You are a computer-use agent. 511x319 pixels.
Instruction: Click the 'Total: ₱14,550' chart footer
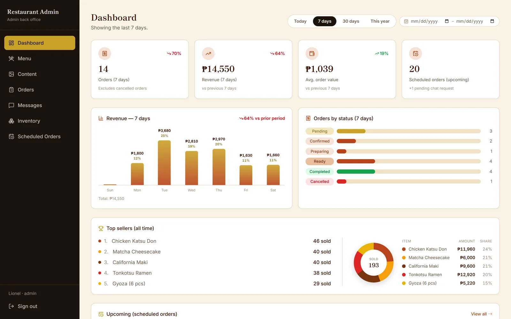pyautogui.click(x=111, y=198)
